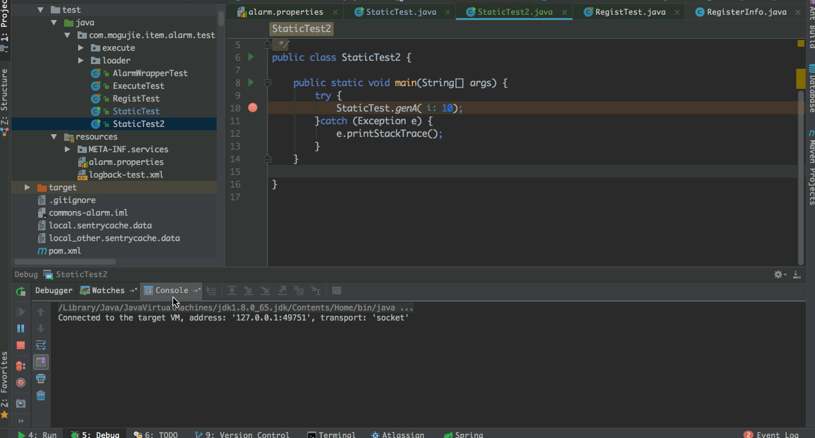The width and height of the screenshot is (815, 438).
Task: Click the Step Into icon
Action: pyautogui.click(x=248, y=290)
